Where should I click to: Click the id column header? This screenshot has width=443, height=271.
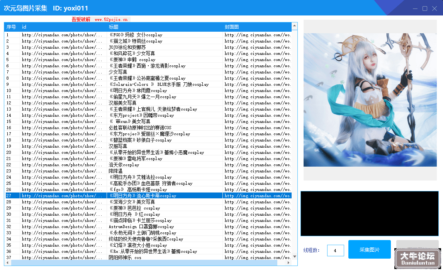pyautogui.click(x=63, y=27)
